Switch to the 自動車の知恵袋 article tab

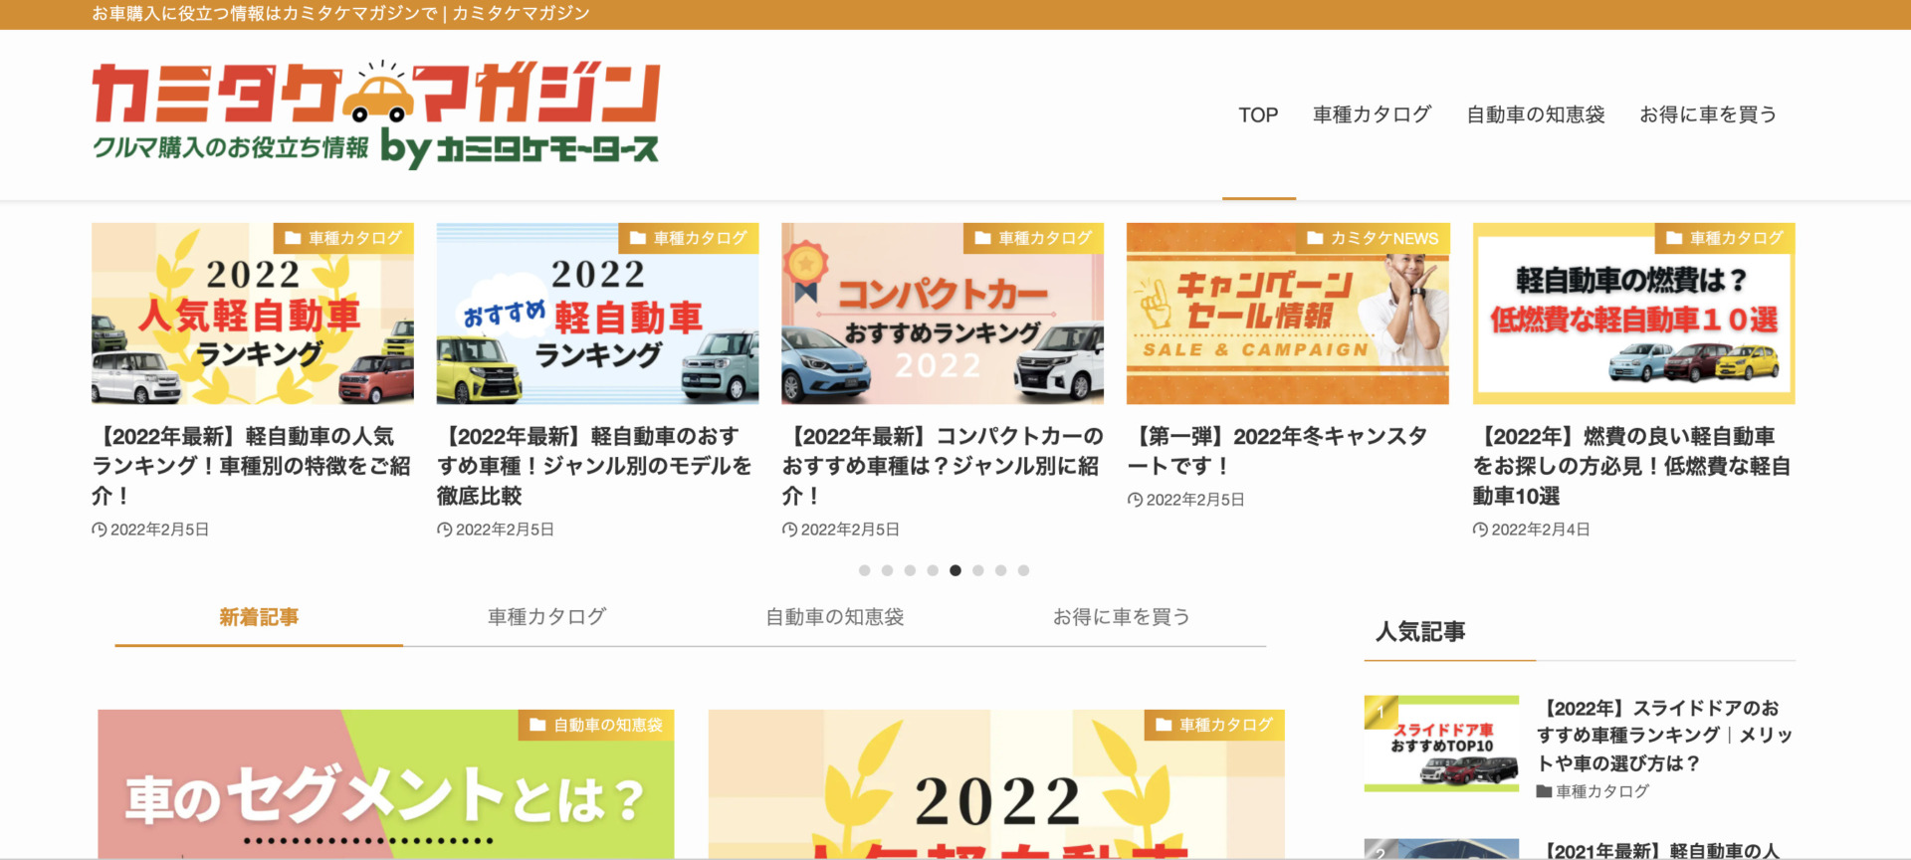pyautogui.click(x=834, y=617)
